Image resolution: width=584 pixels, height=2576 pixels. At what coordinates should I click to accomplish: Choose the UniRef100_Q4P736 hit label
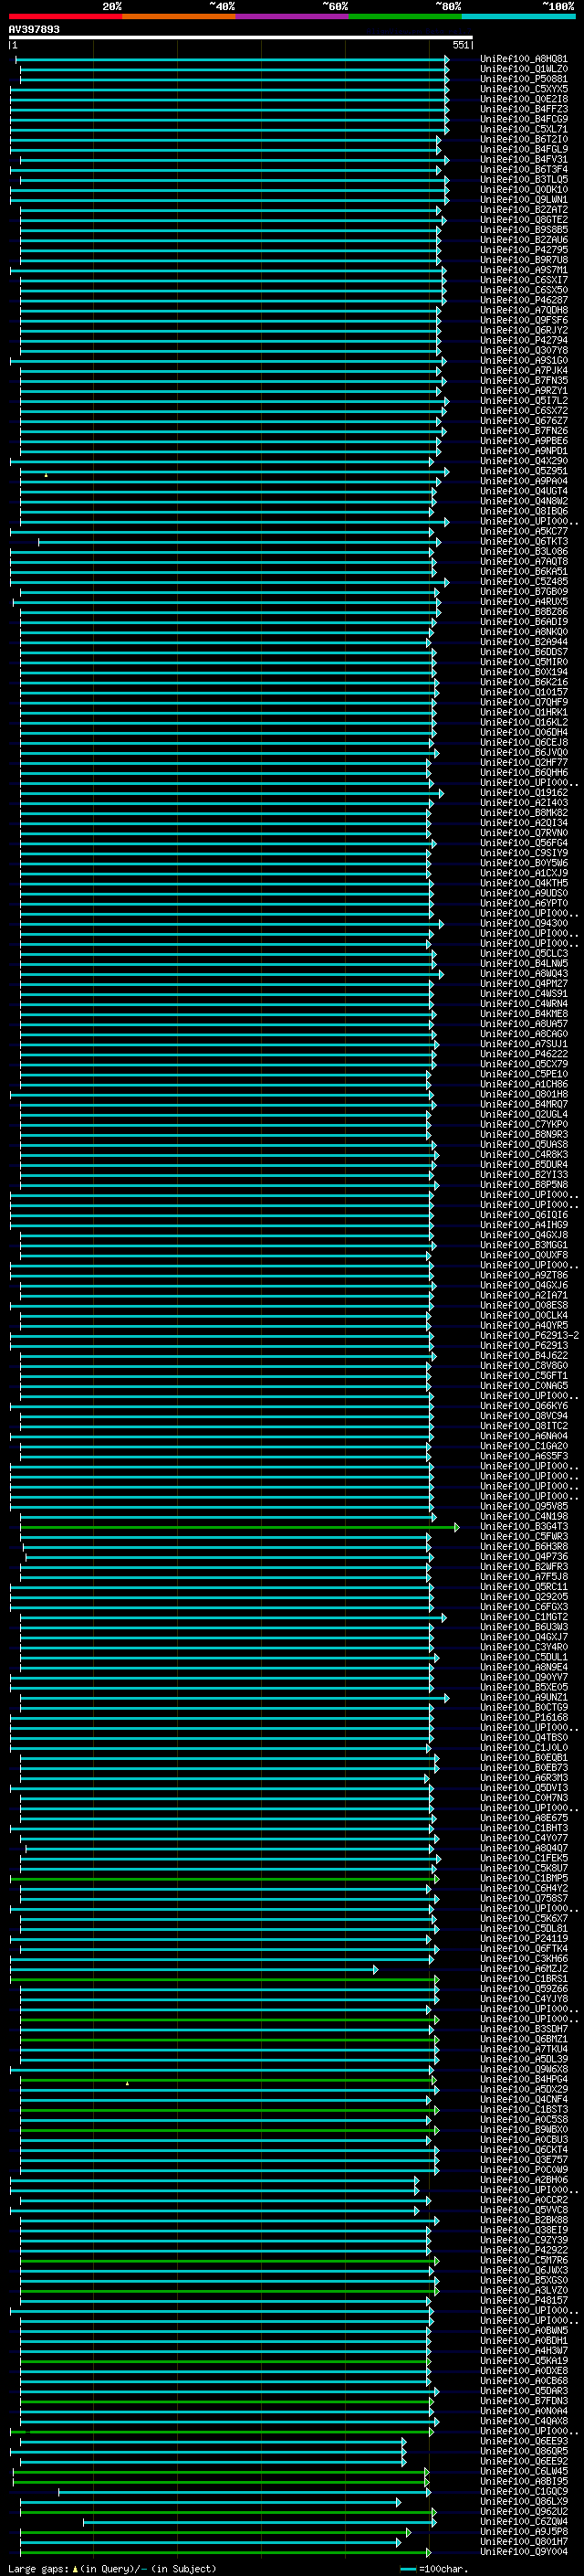tap(523, 1556)
